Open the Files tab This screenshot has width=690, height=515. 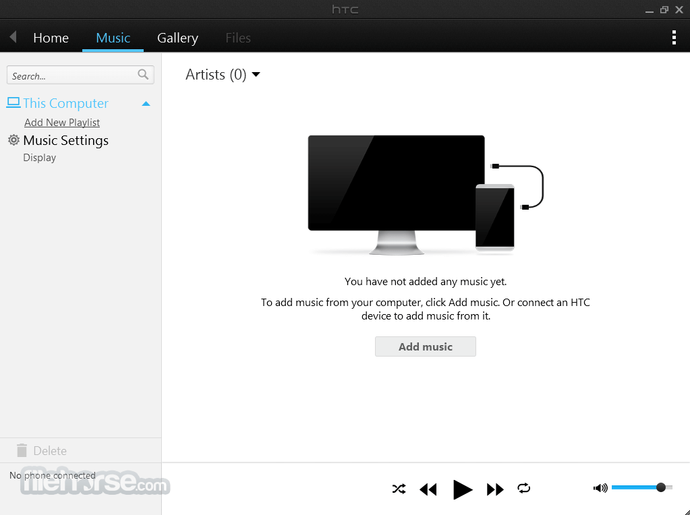tap(238, 38)
